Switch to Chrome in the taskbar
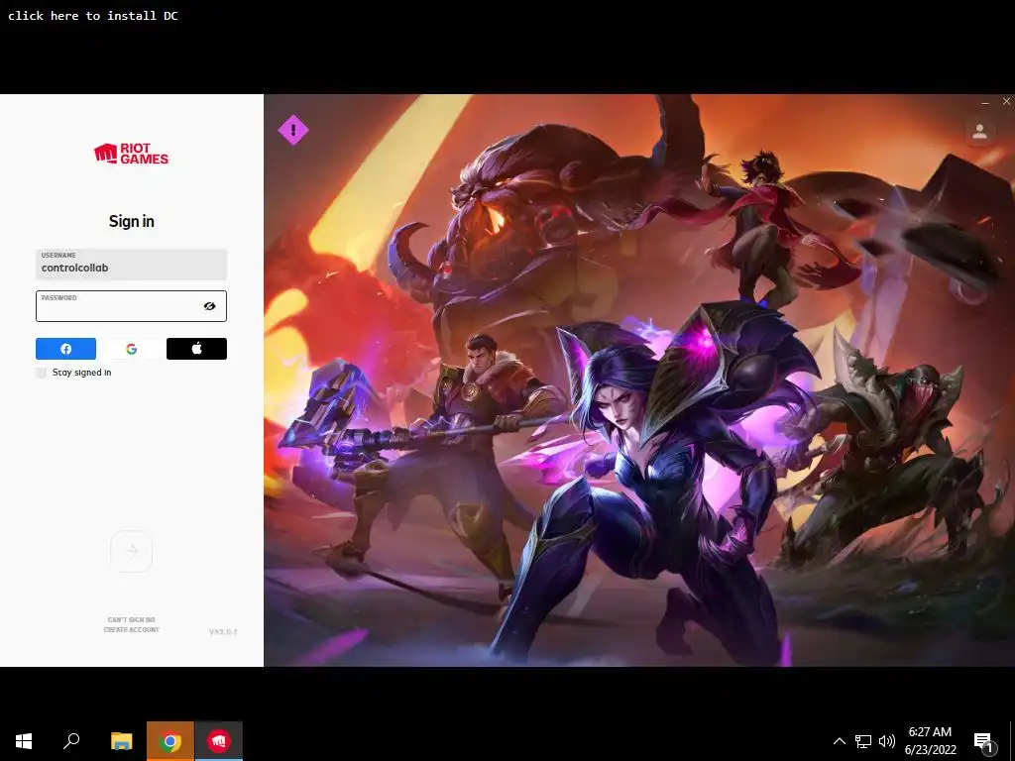Screen dimensions: 1015x761 [x=170, y=741]
